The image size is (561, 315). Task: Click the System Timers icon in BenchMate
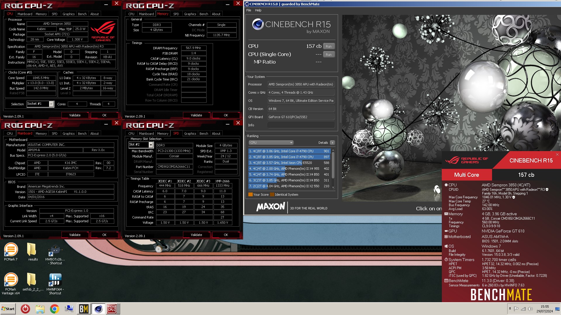pyautogui.click(x=446, y=260)
